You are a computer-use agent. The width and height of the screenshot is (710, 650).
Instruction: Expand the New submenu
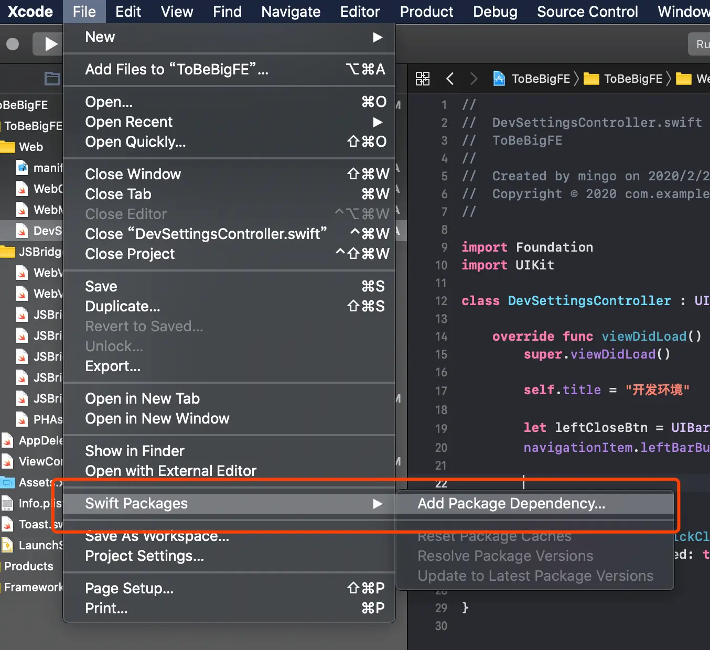(x=229, y=37)
